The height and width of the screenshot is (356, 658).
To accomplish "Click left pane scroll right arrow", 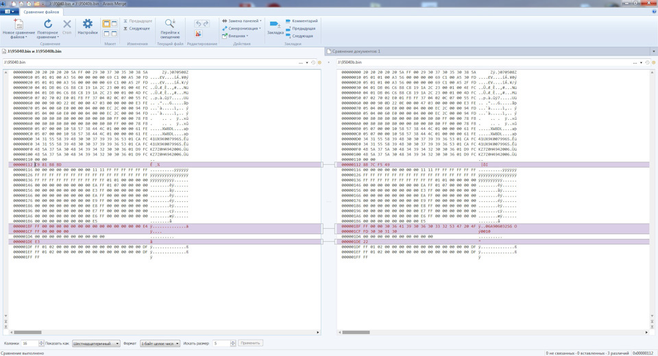I will coord(317,333).
